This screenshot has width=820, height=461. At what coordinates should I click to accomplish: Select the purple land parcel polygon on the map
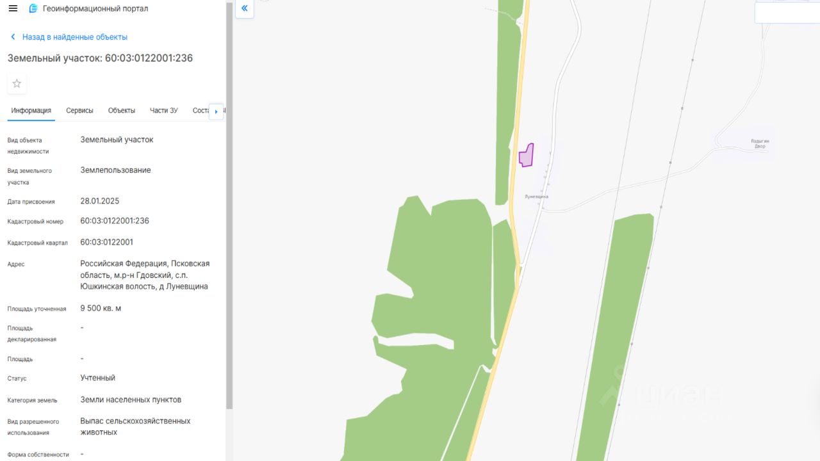click(526, 155)
